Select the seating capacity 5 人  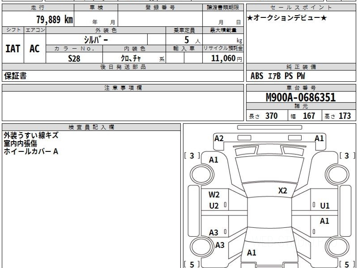click(x=192, y=40)
